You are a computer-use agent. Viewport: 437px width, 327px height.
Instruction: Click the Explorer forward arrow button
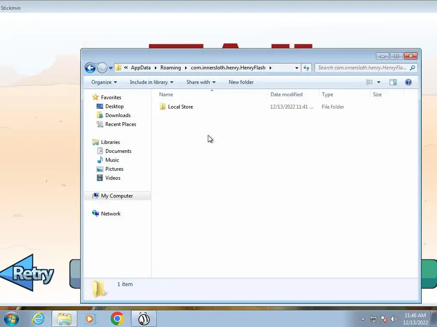[102, 68]
